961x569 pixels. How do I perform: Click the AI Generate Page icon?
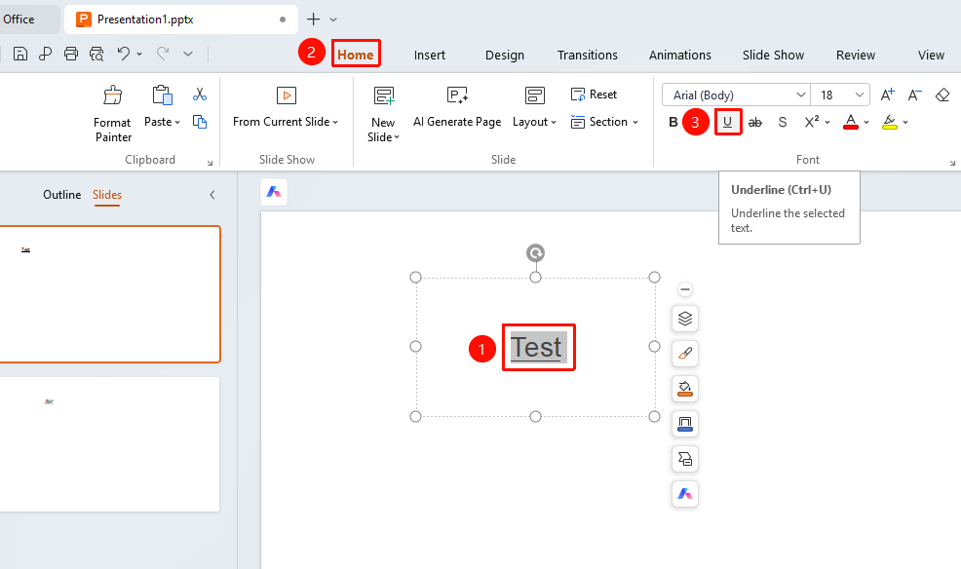(457, 95)
